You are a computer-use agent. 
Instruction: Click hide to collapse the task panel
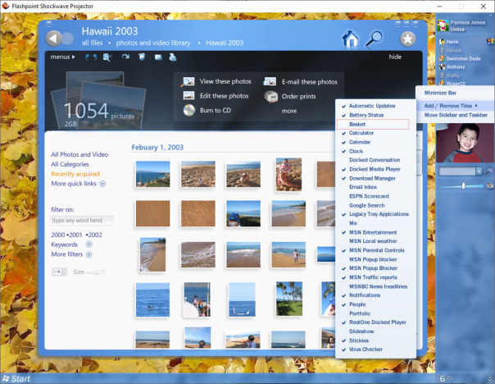[x=395, y=57]
